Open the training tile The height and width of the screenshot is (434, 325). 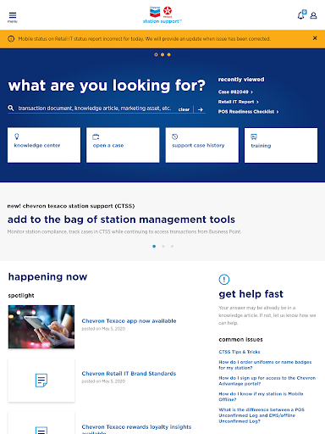pyautogui.click(x=281, y=145)
